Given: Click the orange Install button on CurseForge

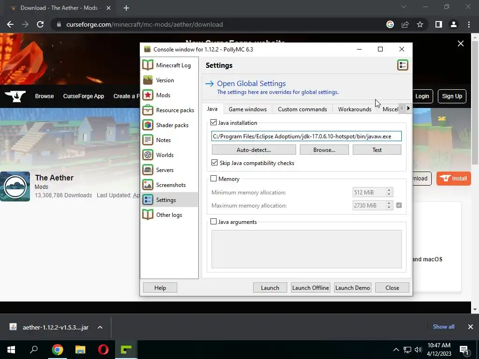Looking at the screenshot, I should click(454, 178).
